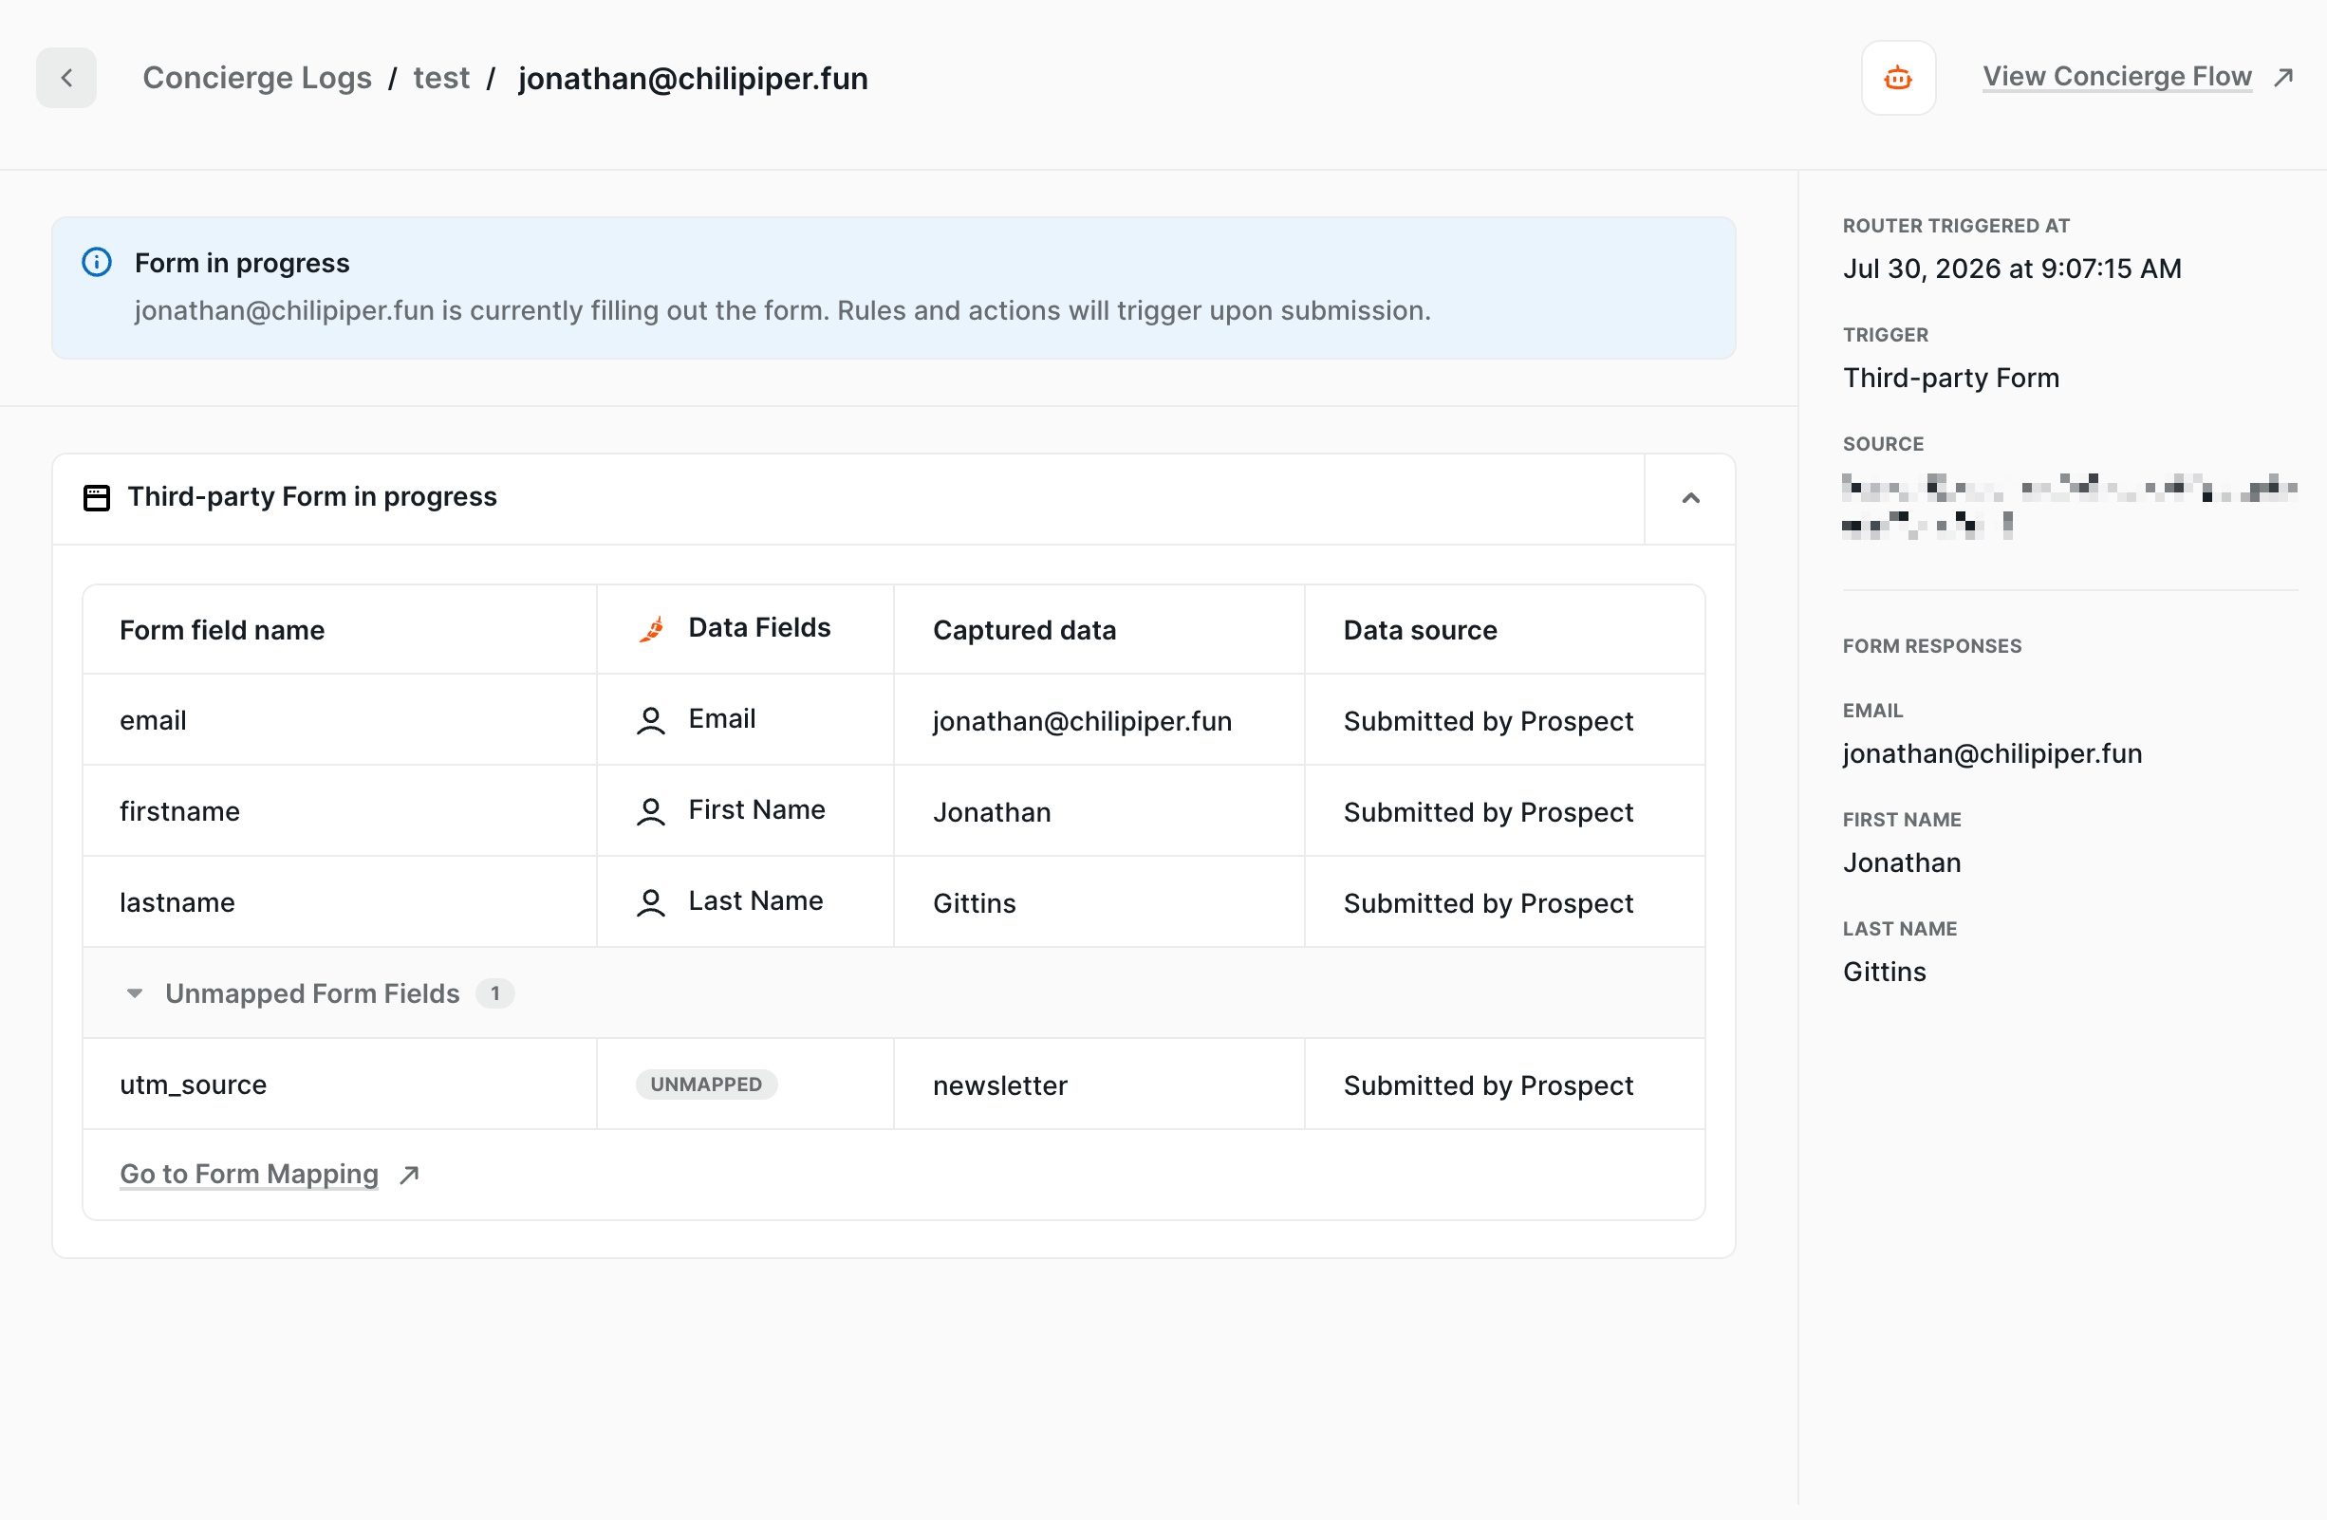Click the count badge 1 beside Unmapped Form Fields
This screenshot has width=2327, height=1520.
(x=494, y=993)
